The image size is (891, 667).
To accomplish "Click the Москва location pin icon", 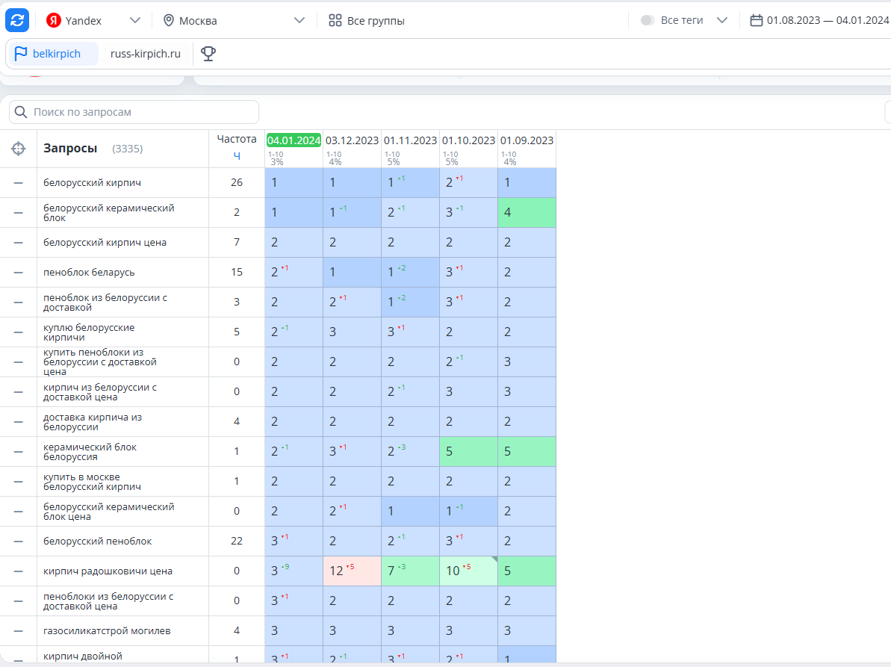I will (168, 20).
